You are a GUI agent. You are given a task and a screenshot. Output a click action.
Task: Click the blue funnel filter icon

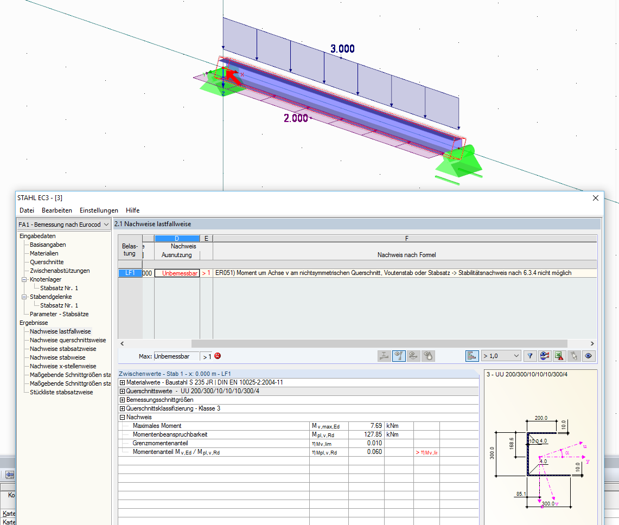coord(530,356)
